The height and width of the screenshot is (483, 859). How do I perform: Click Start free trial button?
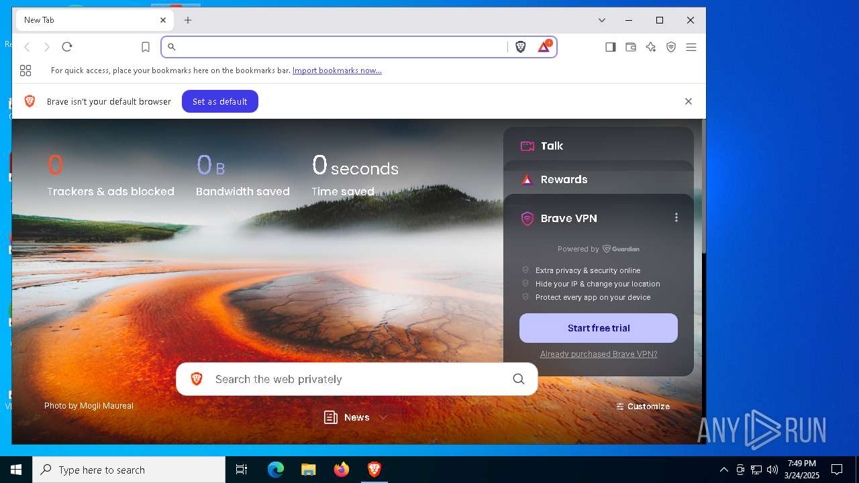click(598, 328)
